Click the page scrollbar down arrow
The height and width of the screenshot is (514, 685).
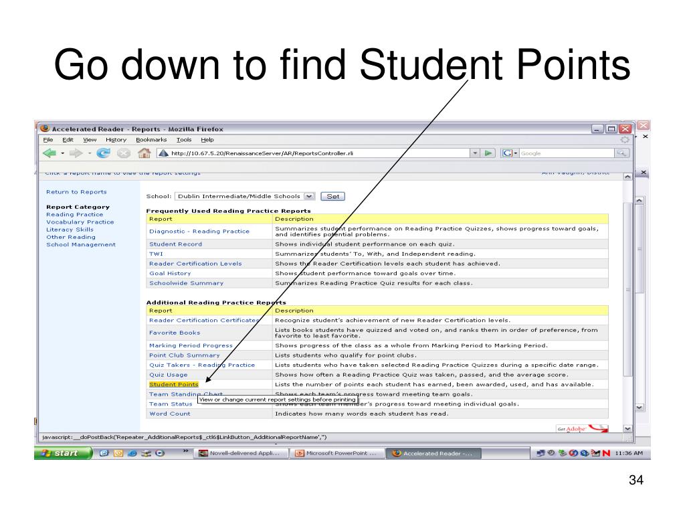627,429
